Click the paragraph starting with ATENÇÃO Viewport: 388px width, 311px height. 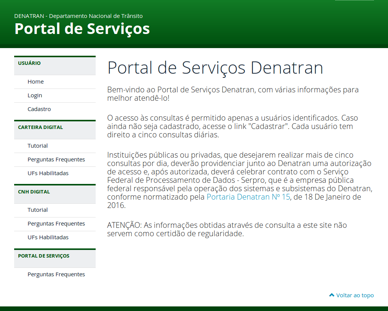pos(227,229)
